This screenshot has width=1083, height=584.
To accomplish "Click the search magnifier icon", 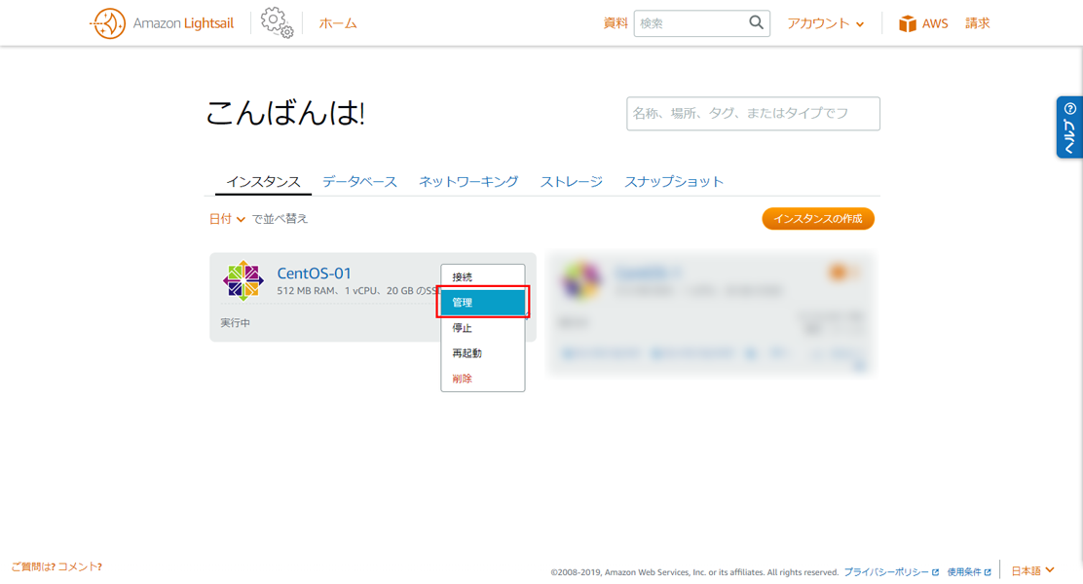I will pyautogui.click(x=757, y=22).
